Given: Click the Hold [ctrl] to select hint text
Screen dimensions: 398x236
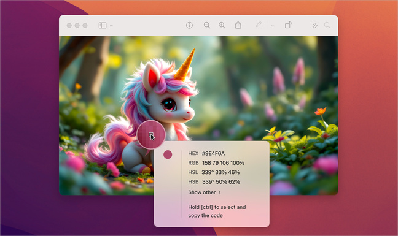Looking at the screenshot, I should coord(217,211).
